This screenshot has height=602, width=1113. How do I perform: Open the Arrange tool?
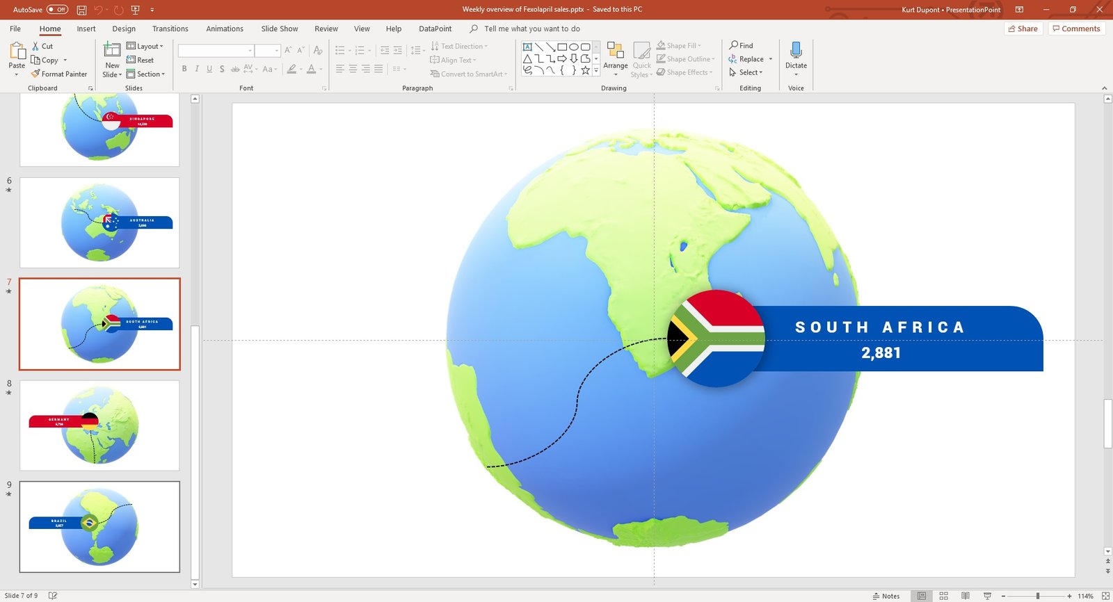pyautogui.click(x=615, y=57)
